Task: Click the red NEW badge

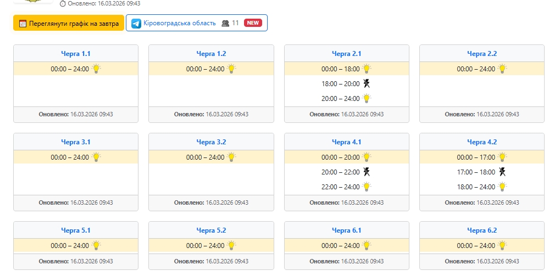Action: [253, 23]
